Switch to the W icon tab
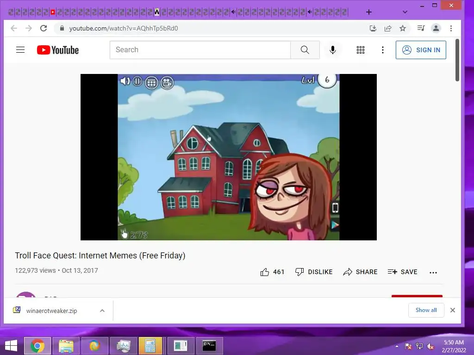Screen dimensions: 474x355 tap(157, 12)
